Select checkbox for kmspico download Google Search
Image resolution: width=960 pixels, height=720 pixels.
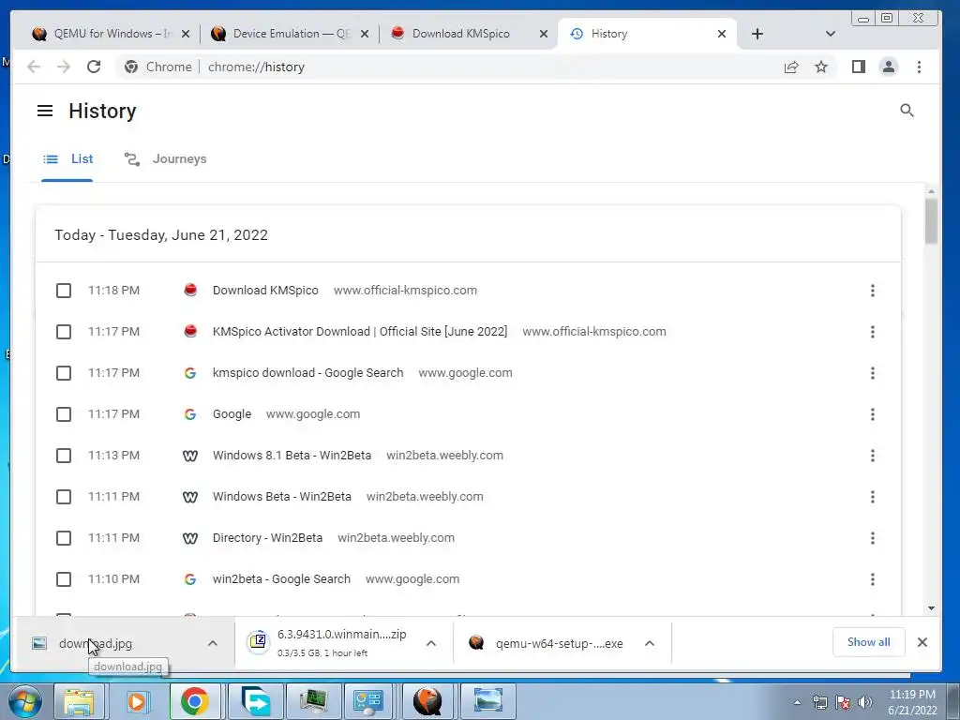[x=64, y=373]
